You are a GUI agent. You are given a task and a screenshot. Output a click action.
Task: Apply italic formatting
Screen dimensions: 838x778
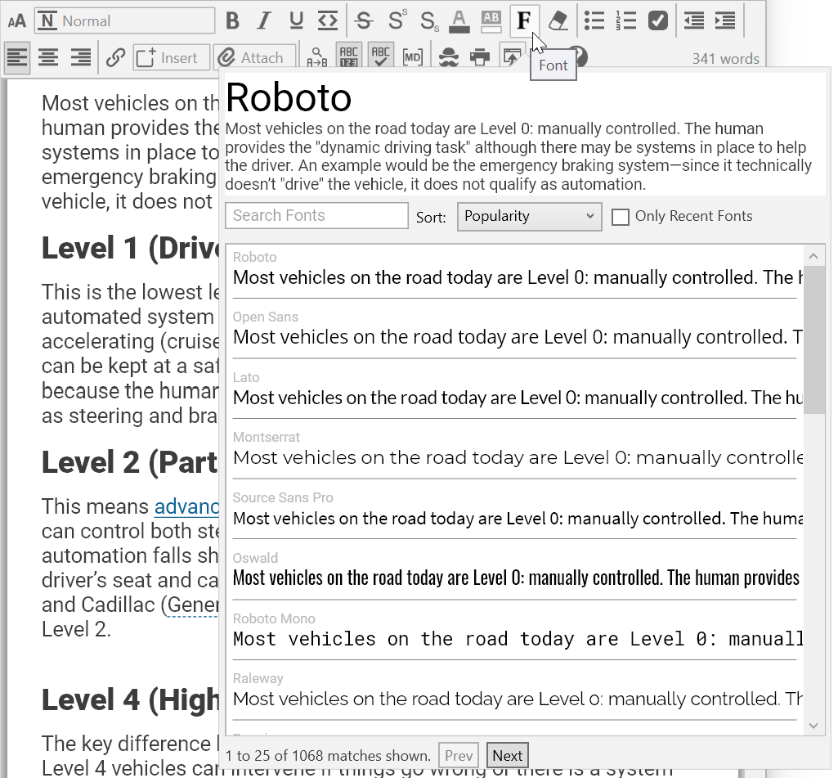263,20
